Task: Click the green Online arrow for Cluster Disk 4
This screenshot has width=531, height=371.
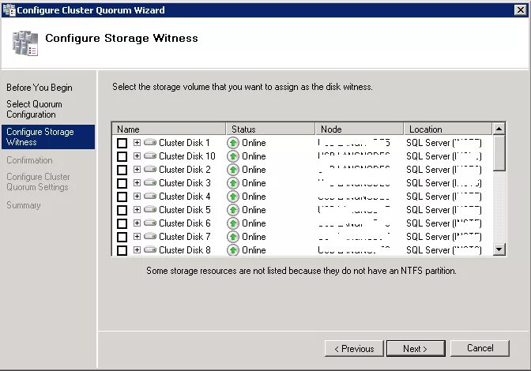Action: point(233,197)
